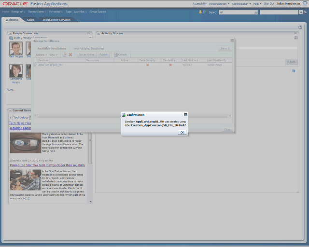This screenshot has height=247, width=309.
Task: Open the Personalization dropdown
Action: [x=219, y=4]
